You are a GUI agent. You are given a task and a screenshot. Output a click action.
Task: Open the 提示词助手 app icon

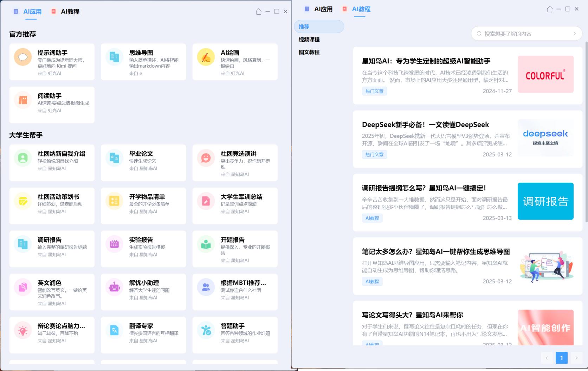tap(23, 57)
